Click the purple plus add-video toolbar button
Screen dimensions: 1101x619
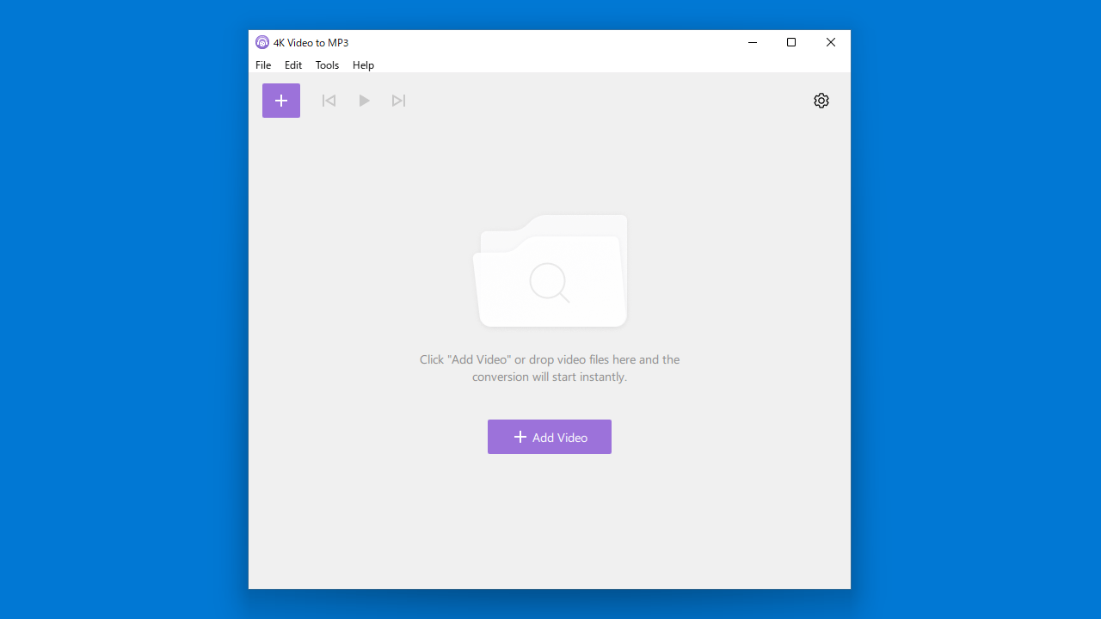(x=281, y=101)
